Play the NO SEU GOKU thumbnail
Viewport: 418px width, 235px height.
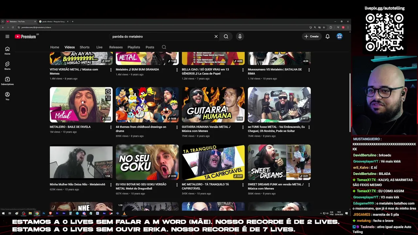tap(147, 162)
